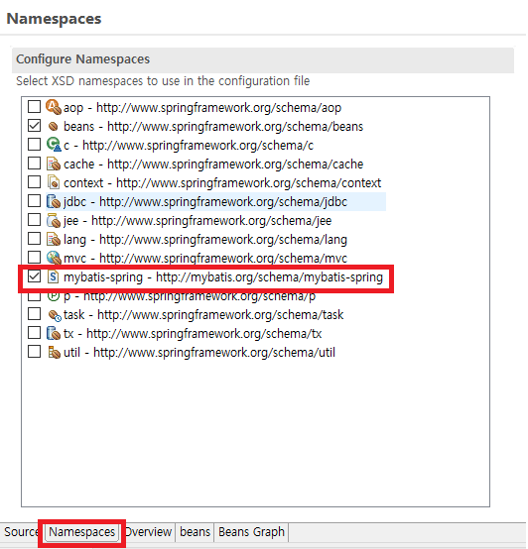The image size is (528, 549).
Task: Click the jdbc namespace icon
Action: tap(54, 201)
